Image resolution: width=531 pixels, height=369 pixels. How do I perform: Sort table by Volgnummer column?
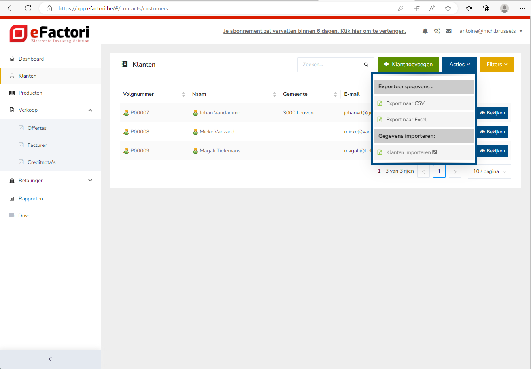coord(183,94)
